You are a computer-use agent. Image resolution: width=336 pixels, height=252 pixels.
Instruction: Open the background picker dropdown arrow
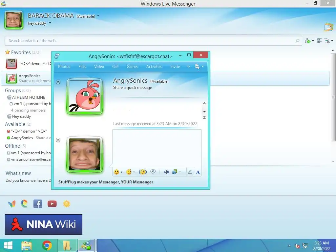[180, 172]
